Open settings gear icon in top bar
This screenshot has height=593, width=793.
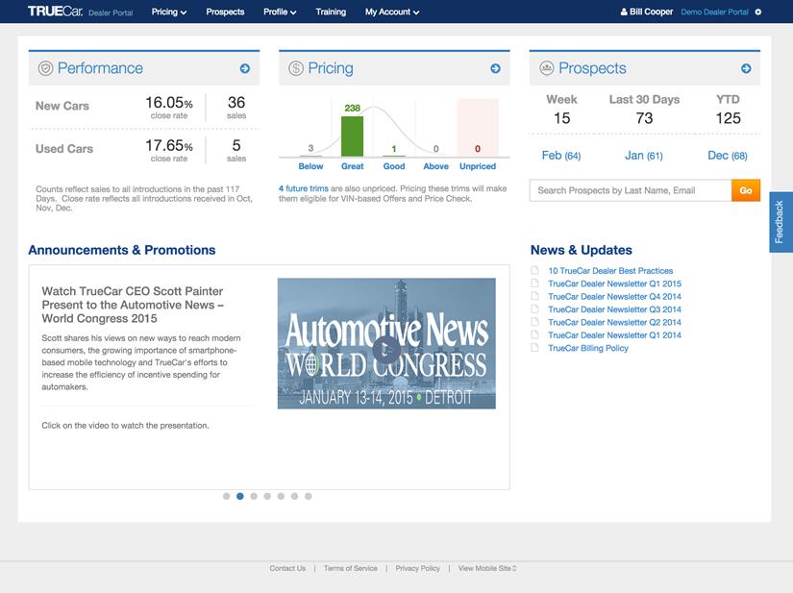757,12
